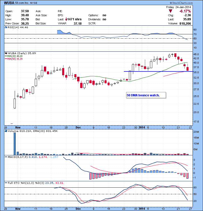This screenshot has height=211, width=203.
Task: Click the 'Dec' label on price chart axis
Action: (78, 127)
